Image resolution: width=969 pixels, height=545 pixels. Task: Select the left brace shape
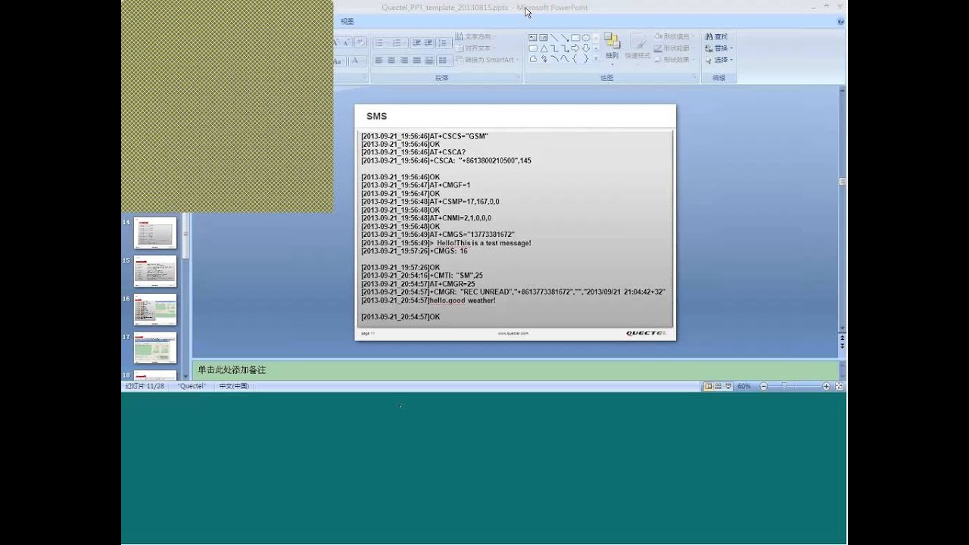coord(575,59)
